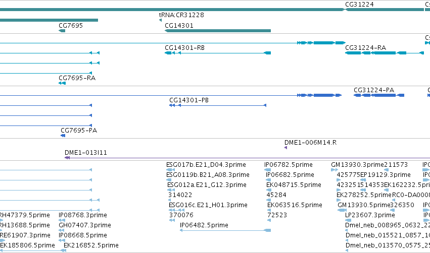430x253 pixels.
Task: Click the small tRNA:CR31228 arrow glyph
Action: click(x=160, y=20)
